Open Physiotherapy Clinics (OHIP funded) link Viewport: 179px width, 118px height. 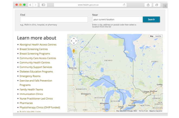tap(40, 107)
